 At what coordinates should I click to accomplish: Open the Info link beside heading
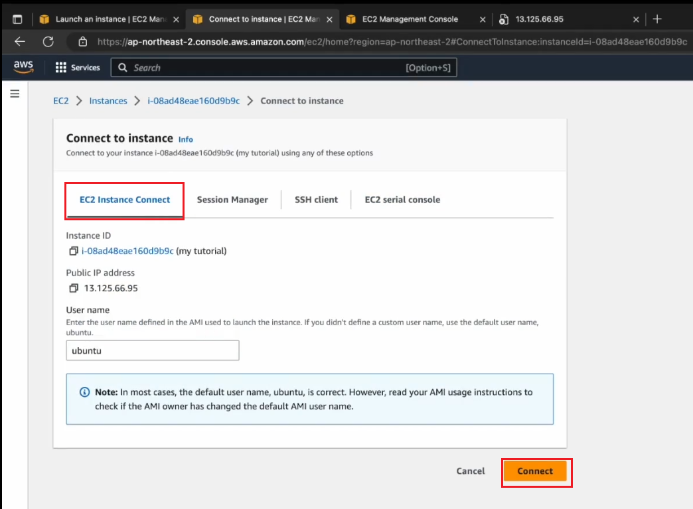coord(186,139)
